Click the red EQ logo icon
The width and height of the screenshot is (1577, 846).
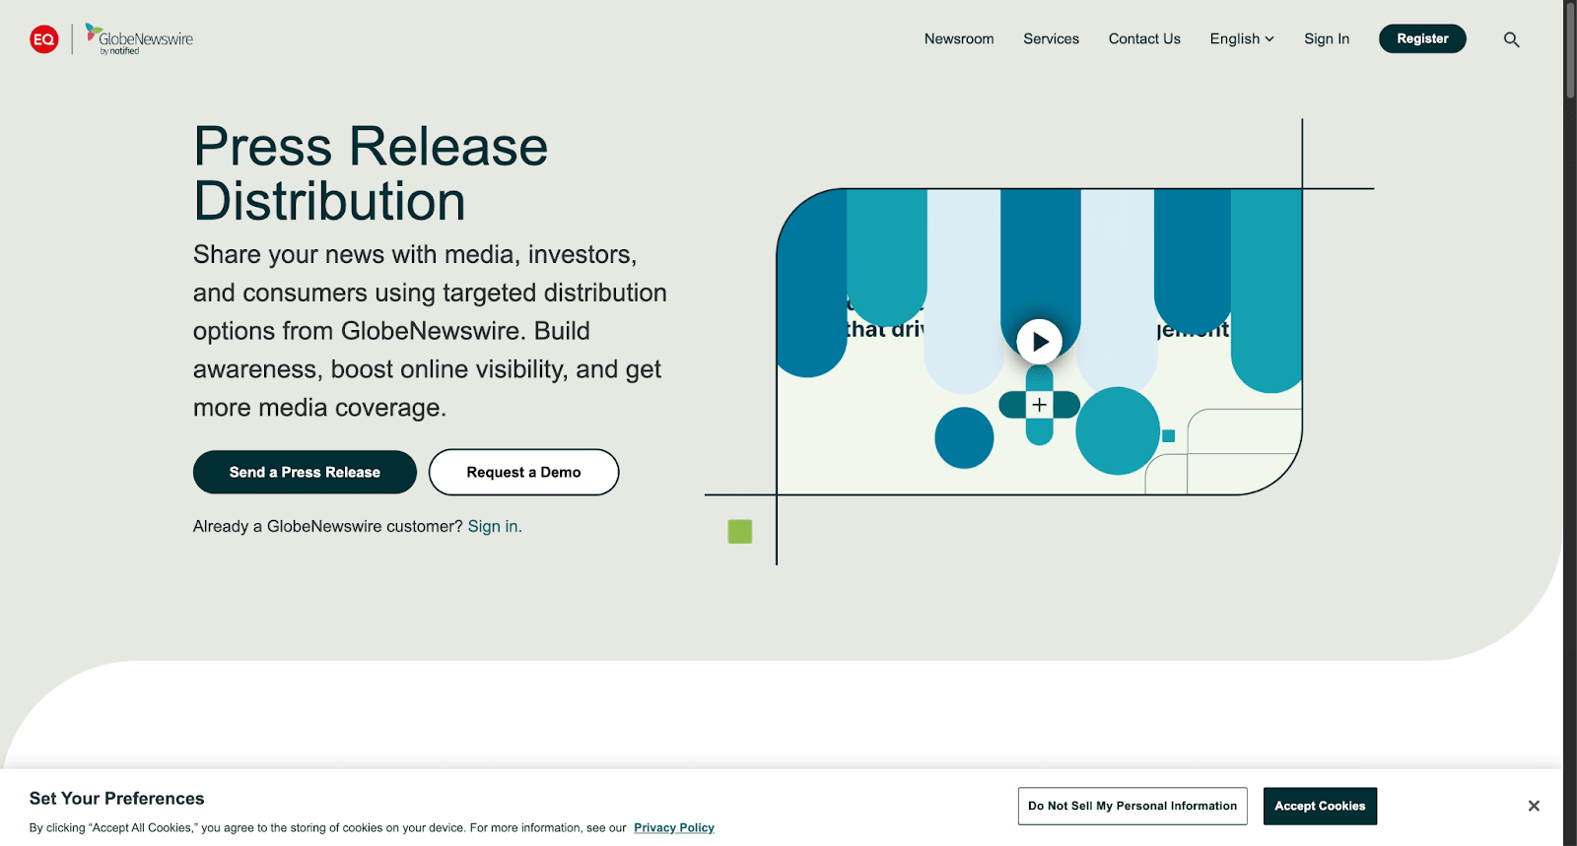pos(44,39)
